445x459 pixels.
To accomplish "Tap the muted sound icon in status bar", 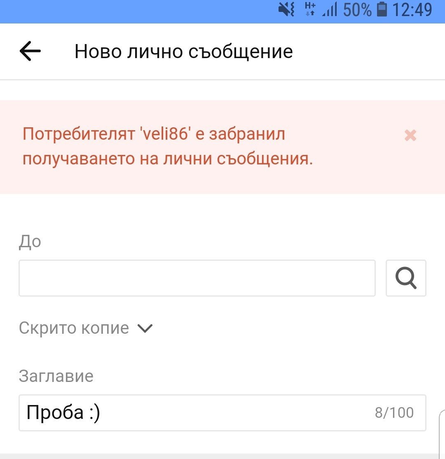I will click(x=286, y=9).
